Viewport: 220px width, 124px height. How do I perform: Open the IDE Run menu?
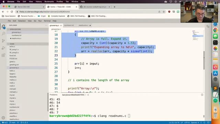tap(40, 21)
